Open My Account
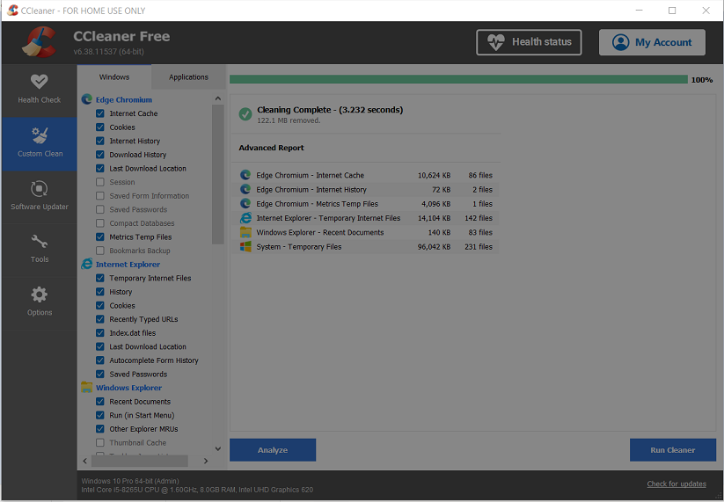724x502 pixels. (652, 42)
